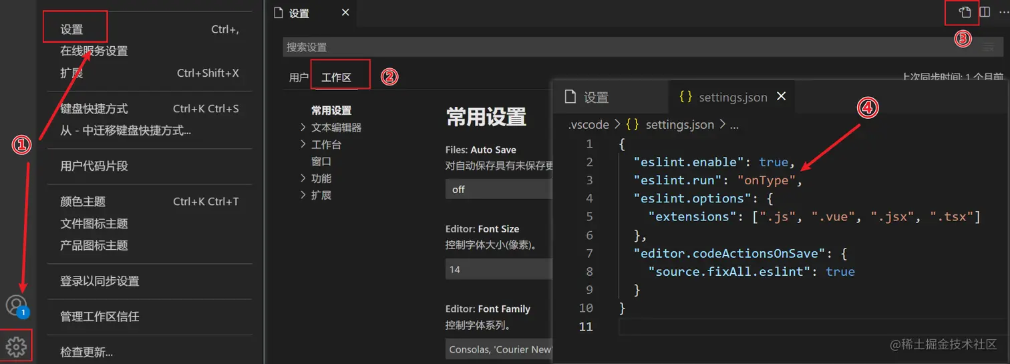Click the "eslint.run" key text
Viewport: 1010px width, 364px height.
(x=678, y=180)
